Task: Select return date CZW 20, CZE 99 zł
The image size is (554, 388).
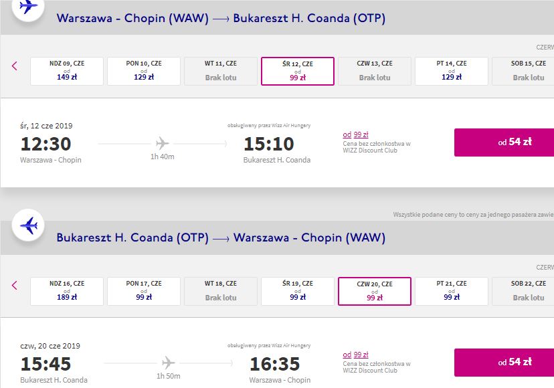Action: [375, 292]
